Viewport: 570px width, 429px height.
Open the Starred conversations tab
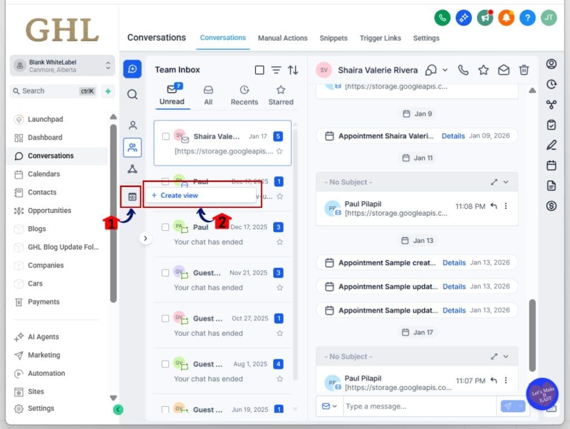(281, 95)
